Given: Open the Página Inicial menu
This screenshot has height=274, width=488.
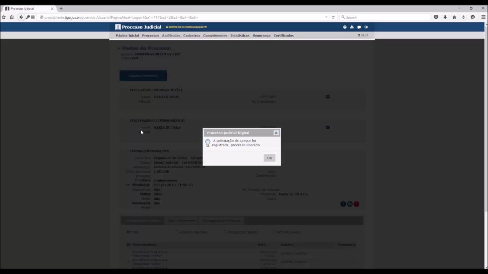Looking at the screenshot, I should pos(127,35).
